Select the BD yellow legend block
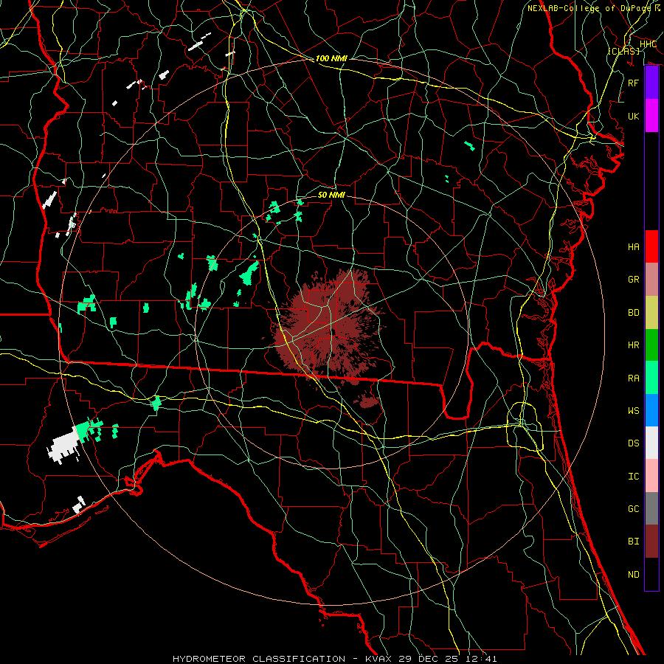This screenshot has width=664, height=664. pos(651,313)
